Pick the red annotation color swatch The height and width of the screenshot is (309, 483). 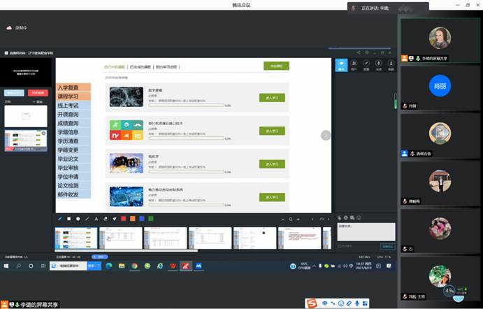tap(123, 219)
